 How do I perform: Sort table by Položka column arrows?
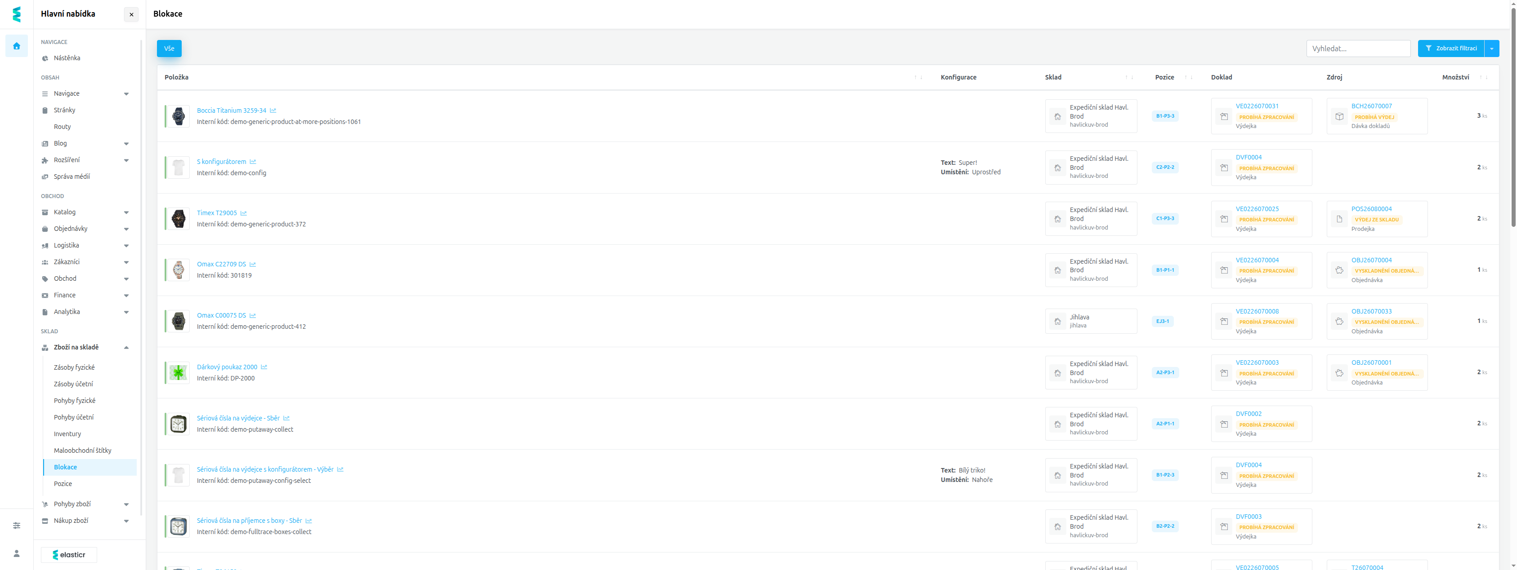click(x=918, y=78)
